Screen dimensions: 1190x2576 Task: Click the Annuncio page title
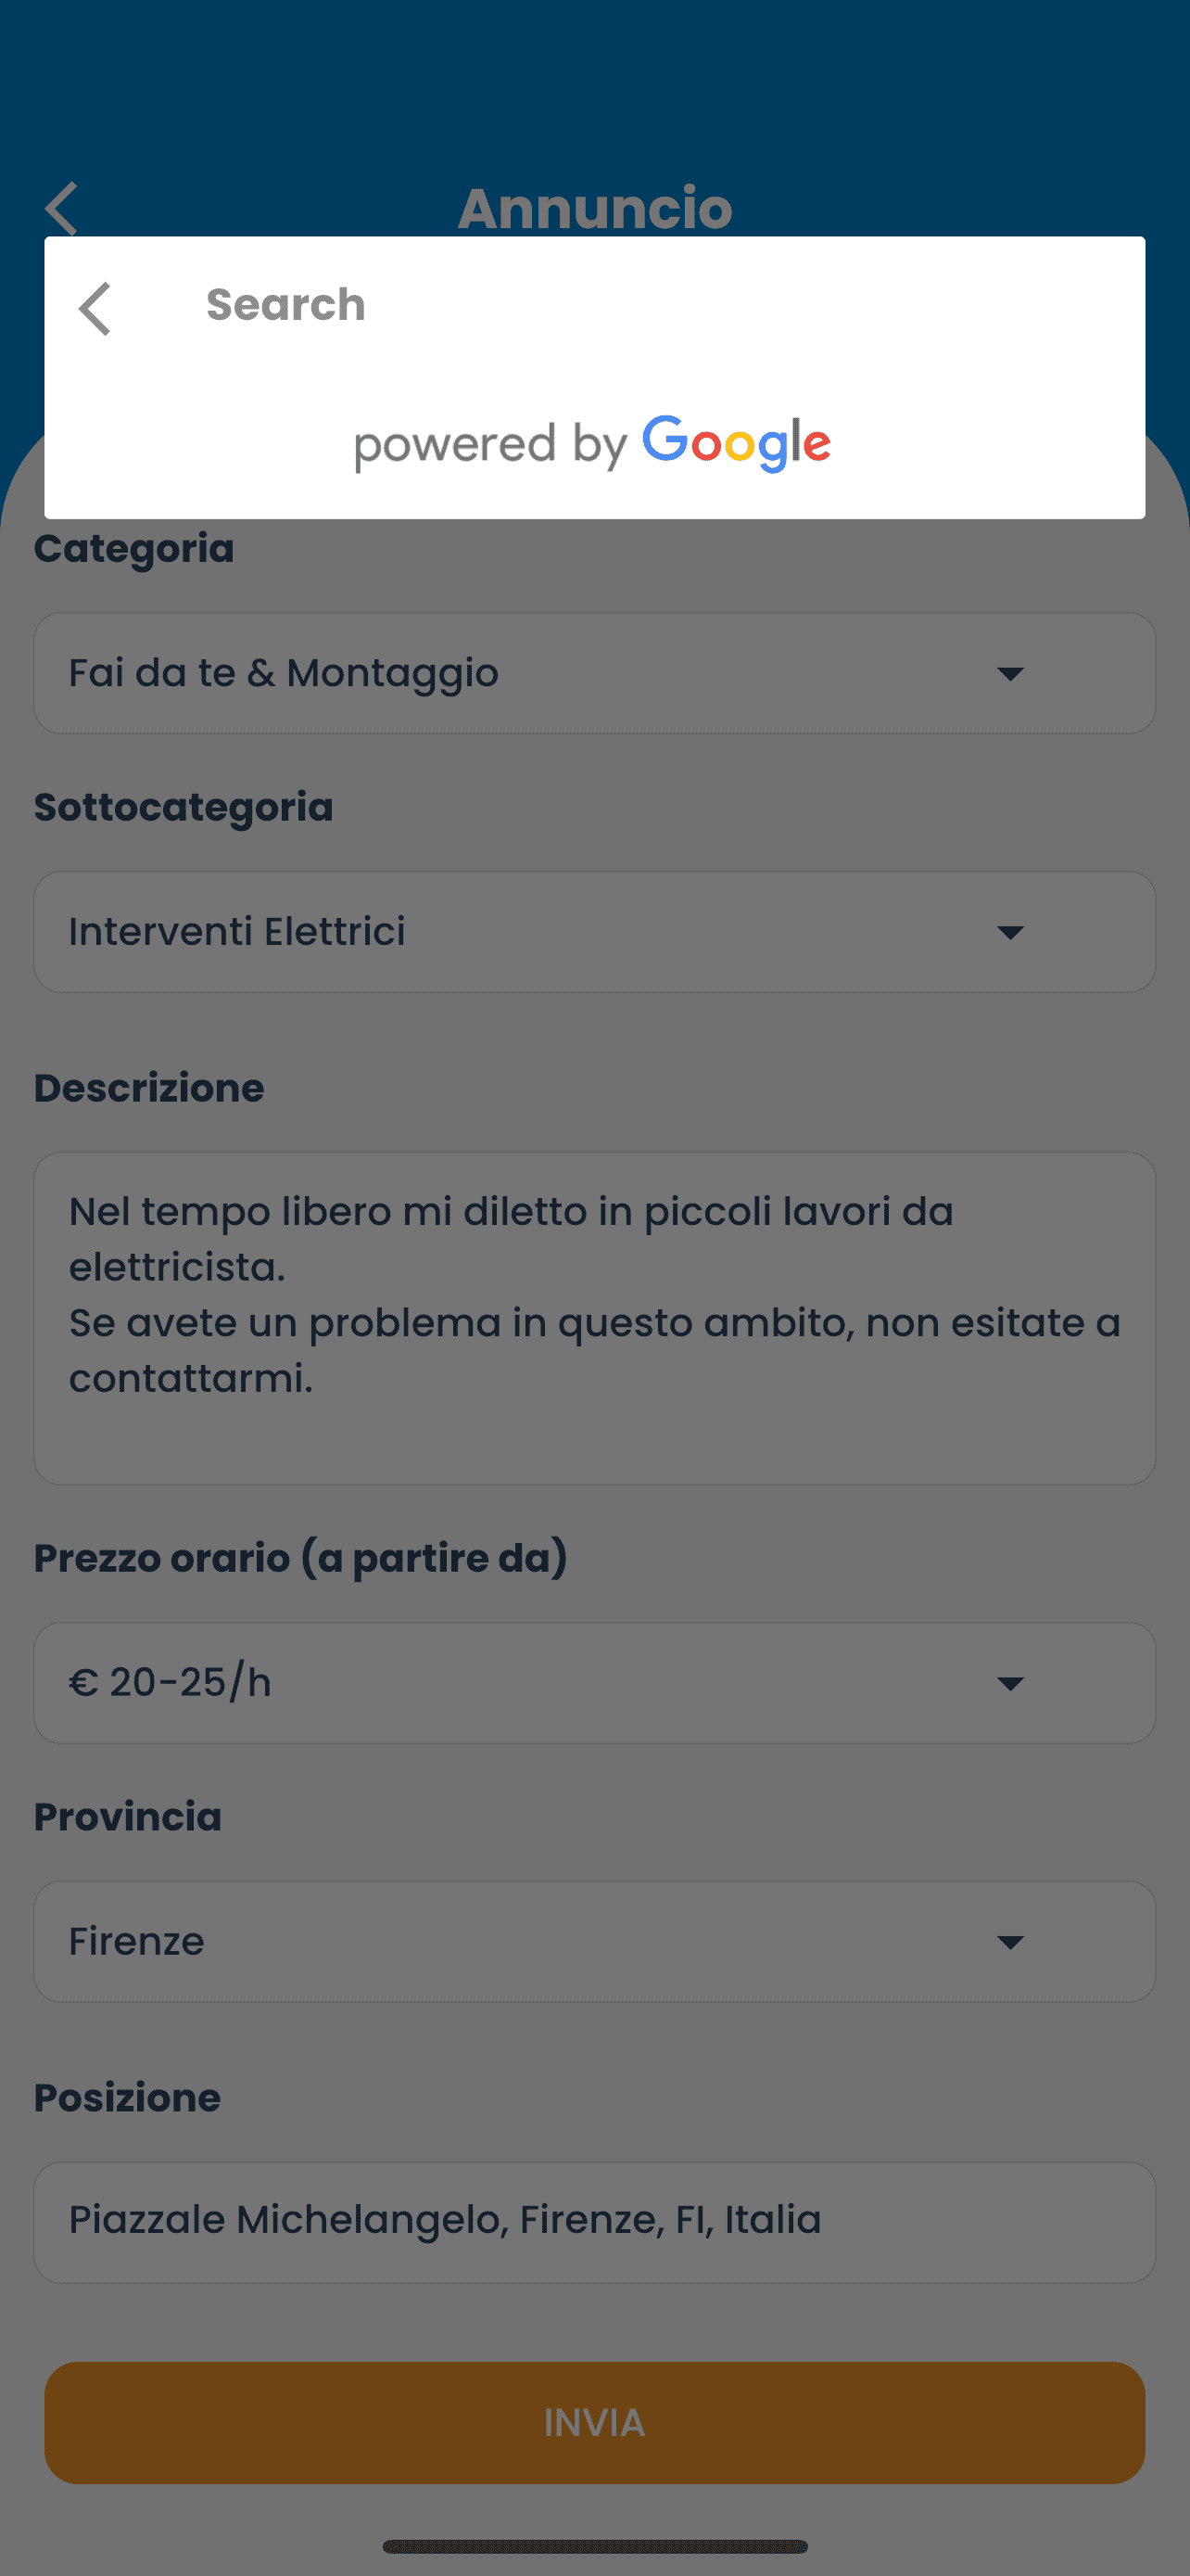(594, 208)
